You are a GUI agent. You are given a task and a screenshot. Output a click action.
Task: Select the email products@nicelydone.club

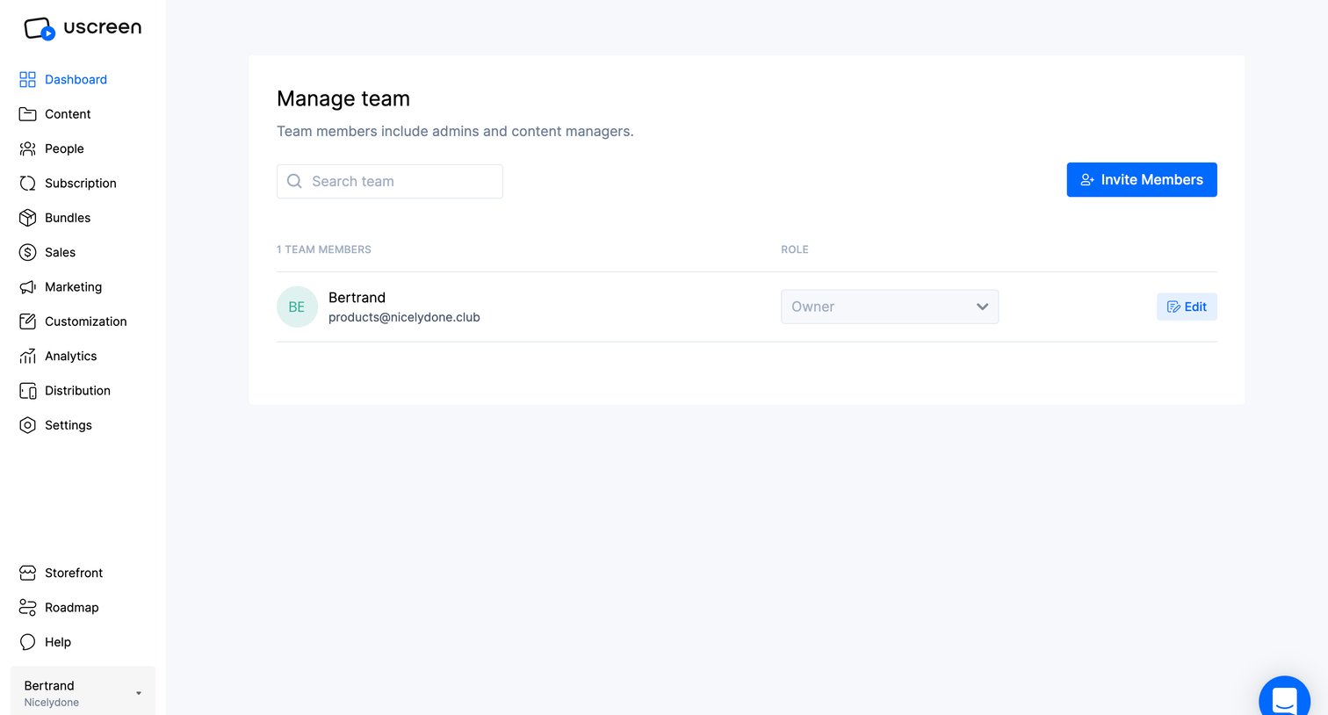pyautogui.click(x=404, y=317)
